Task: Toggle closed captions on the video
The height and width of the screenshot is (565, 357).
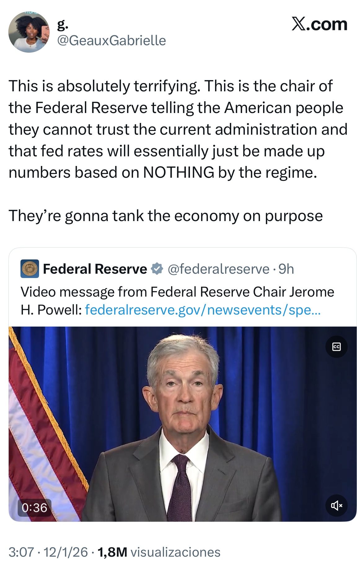Action: pos(336,346)
